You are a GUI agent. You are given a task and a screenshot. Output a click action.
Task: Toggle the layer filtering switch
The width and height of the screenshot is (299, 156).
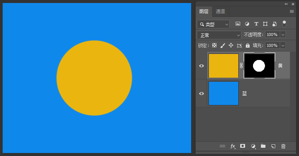pyautogui.click(x=284, y=24)
